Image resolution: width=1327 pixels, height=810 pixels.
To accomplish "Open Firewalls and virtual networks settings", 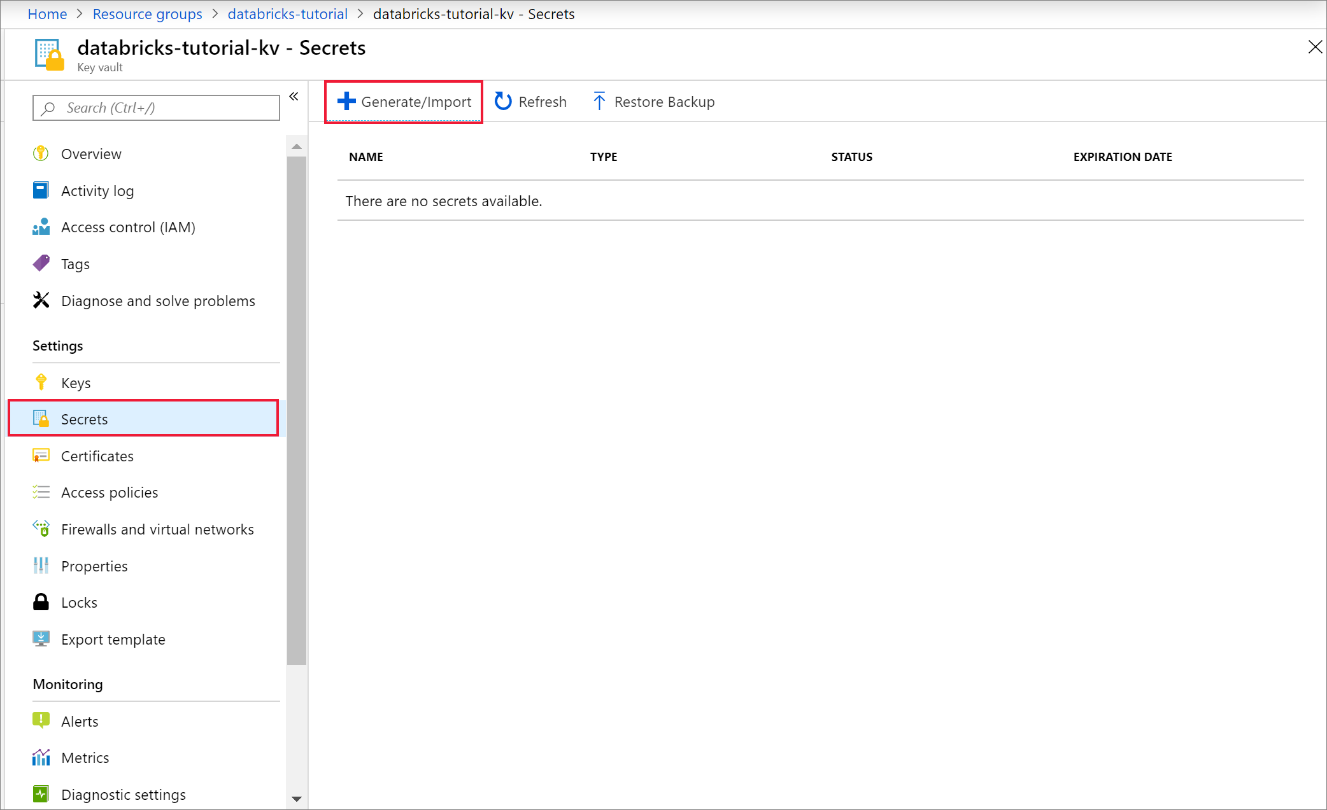I will [x=157, y=529].
